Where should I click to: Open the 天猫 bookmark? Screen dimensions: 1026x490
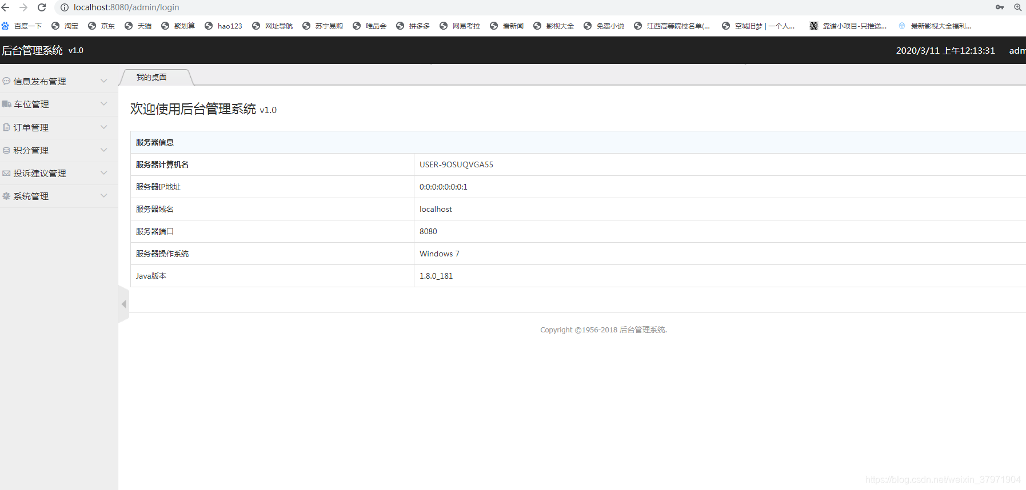click(x=138, y=26)
